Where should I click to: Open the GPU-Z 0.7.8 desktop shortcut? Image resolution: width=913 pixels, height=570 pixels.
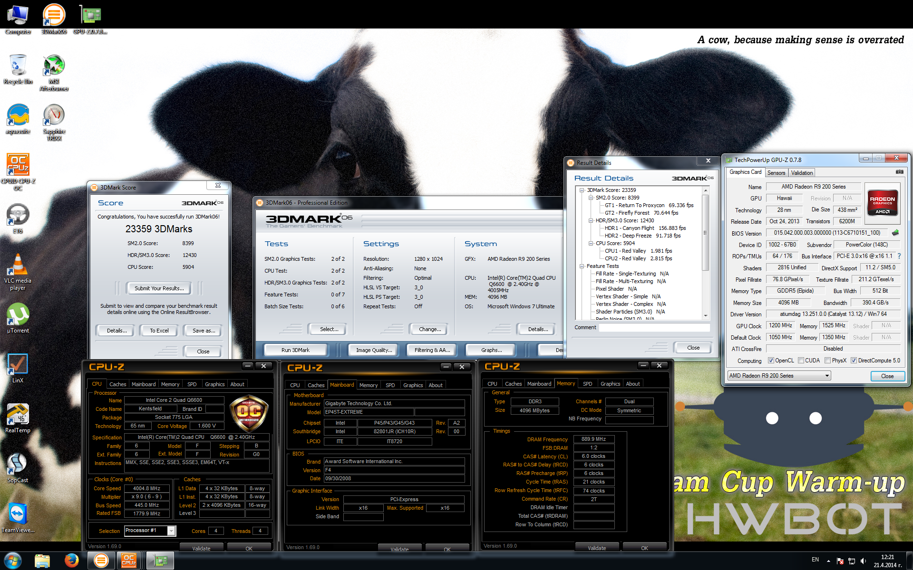(x=90, y=19)
